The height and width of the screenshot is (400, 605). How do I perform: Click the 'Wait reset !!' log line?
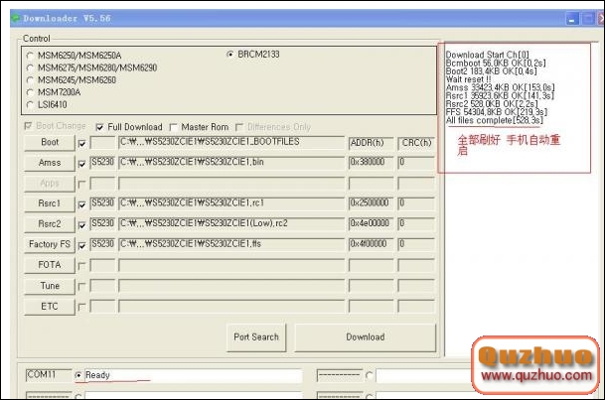pos(469,79)
